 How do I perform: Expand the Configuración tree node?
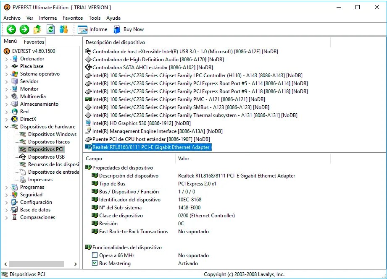7,202
